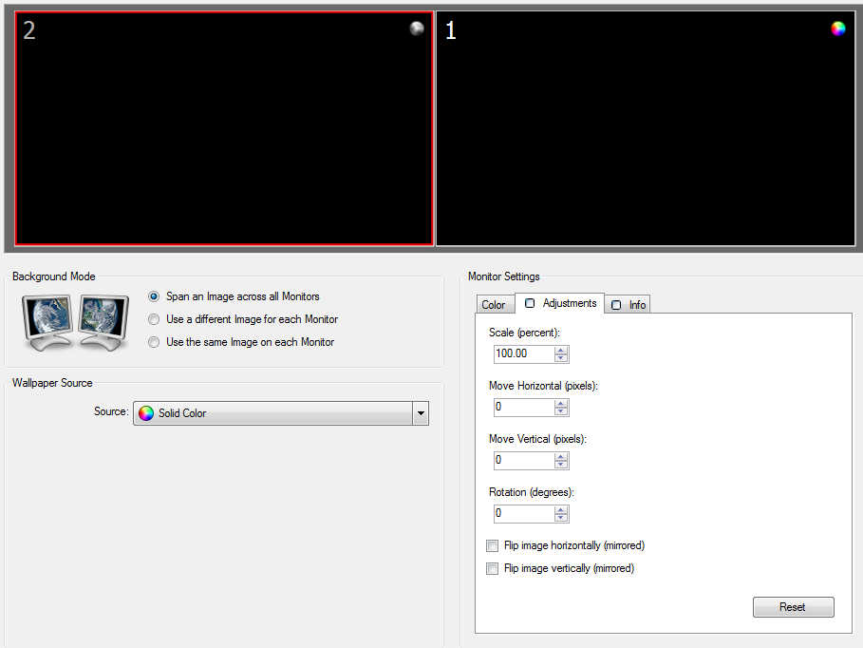
Task: Click the small icon on Info tab
Action: point(616,305)
